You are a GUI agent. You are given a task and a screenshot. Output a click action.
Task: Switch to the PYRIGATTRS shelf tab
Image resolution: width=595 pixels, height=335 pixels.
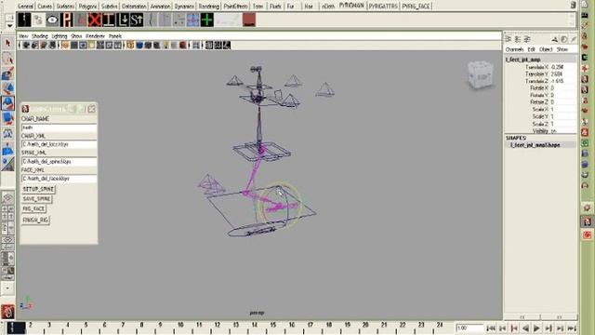pos(383,7)
